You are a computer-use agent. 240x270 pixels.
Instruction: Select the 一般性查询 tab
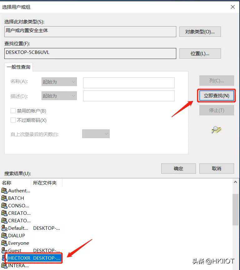(18, 67)
